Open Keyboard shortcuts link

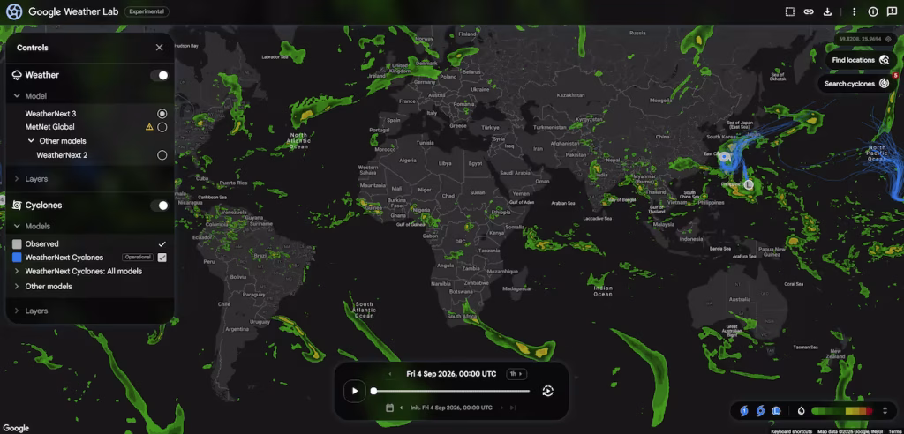pos(791,431)
